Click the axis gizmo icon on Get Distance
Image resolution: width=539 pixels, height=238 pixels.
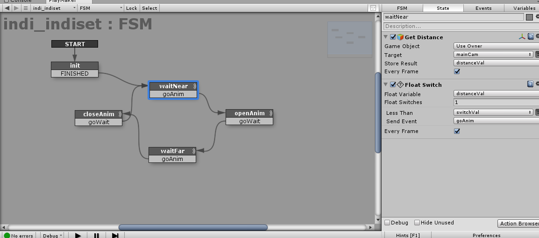pos(522,37)
